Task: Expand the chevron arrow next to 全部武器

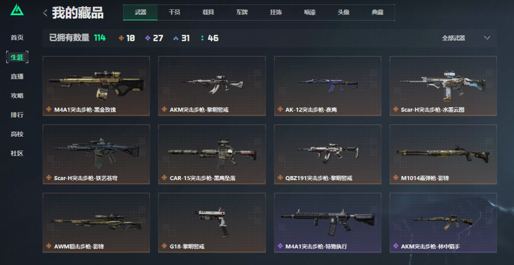Action: [x=487, y=38]
